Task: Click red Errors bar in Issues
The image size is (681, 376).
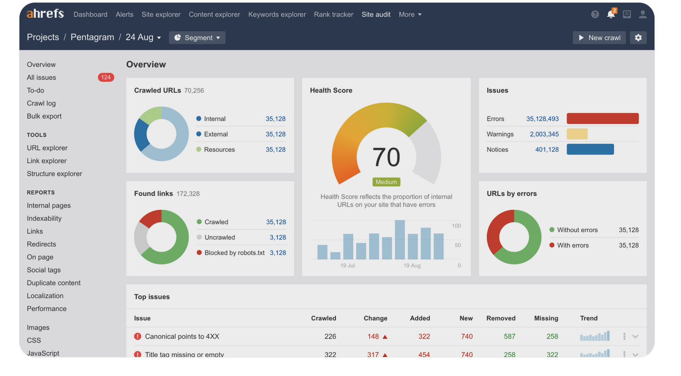Action: point(602,119)
